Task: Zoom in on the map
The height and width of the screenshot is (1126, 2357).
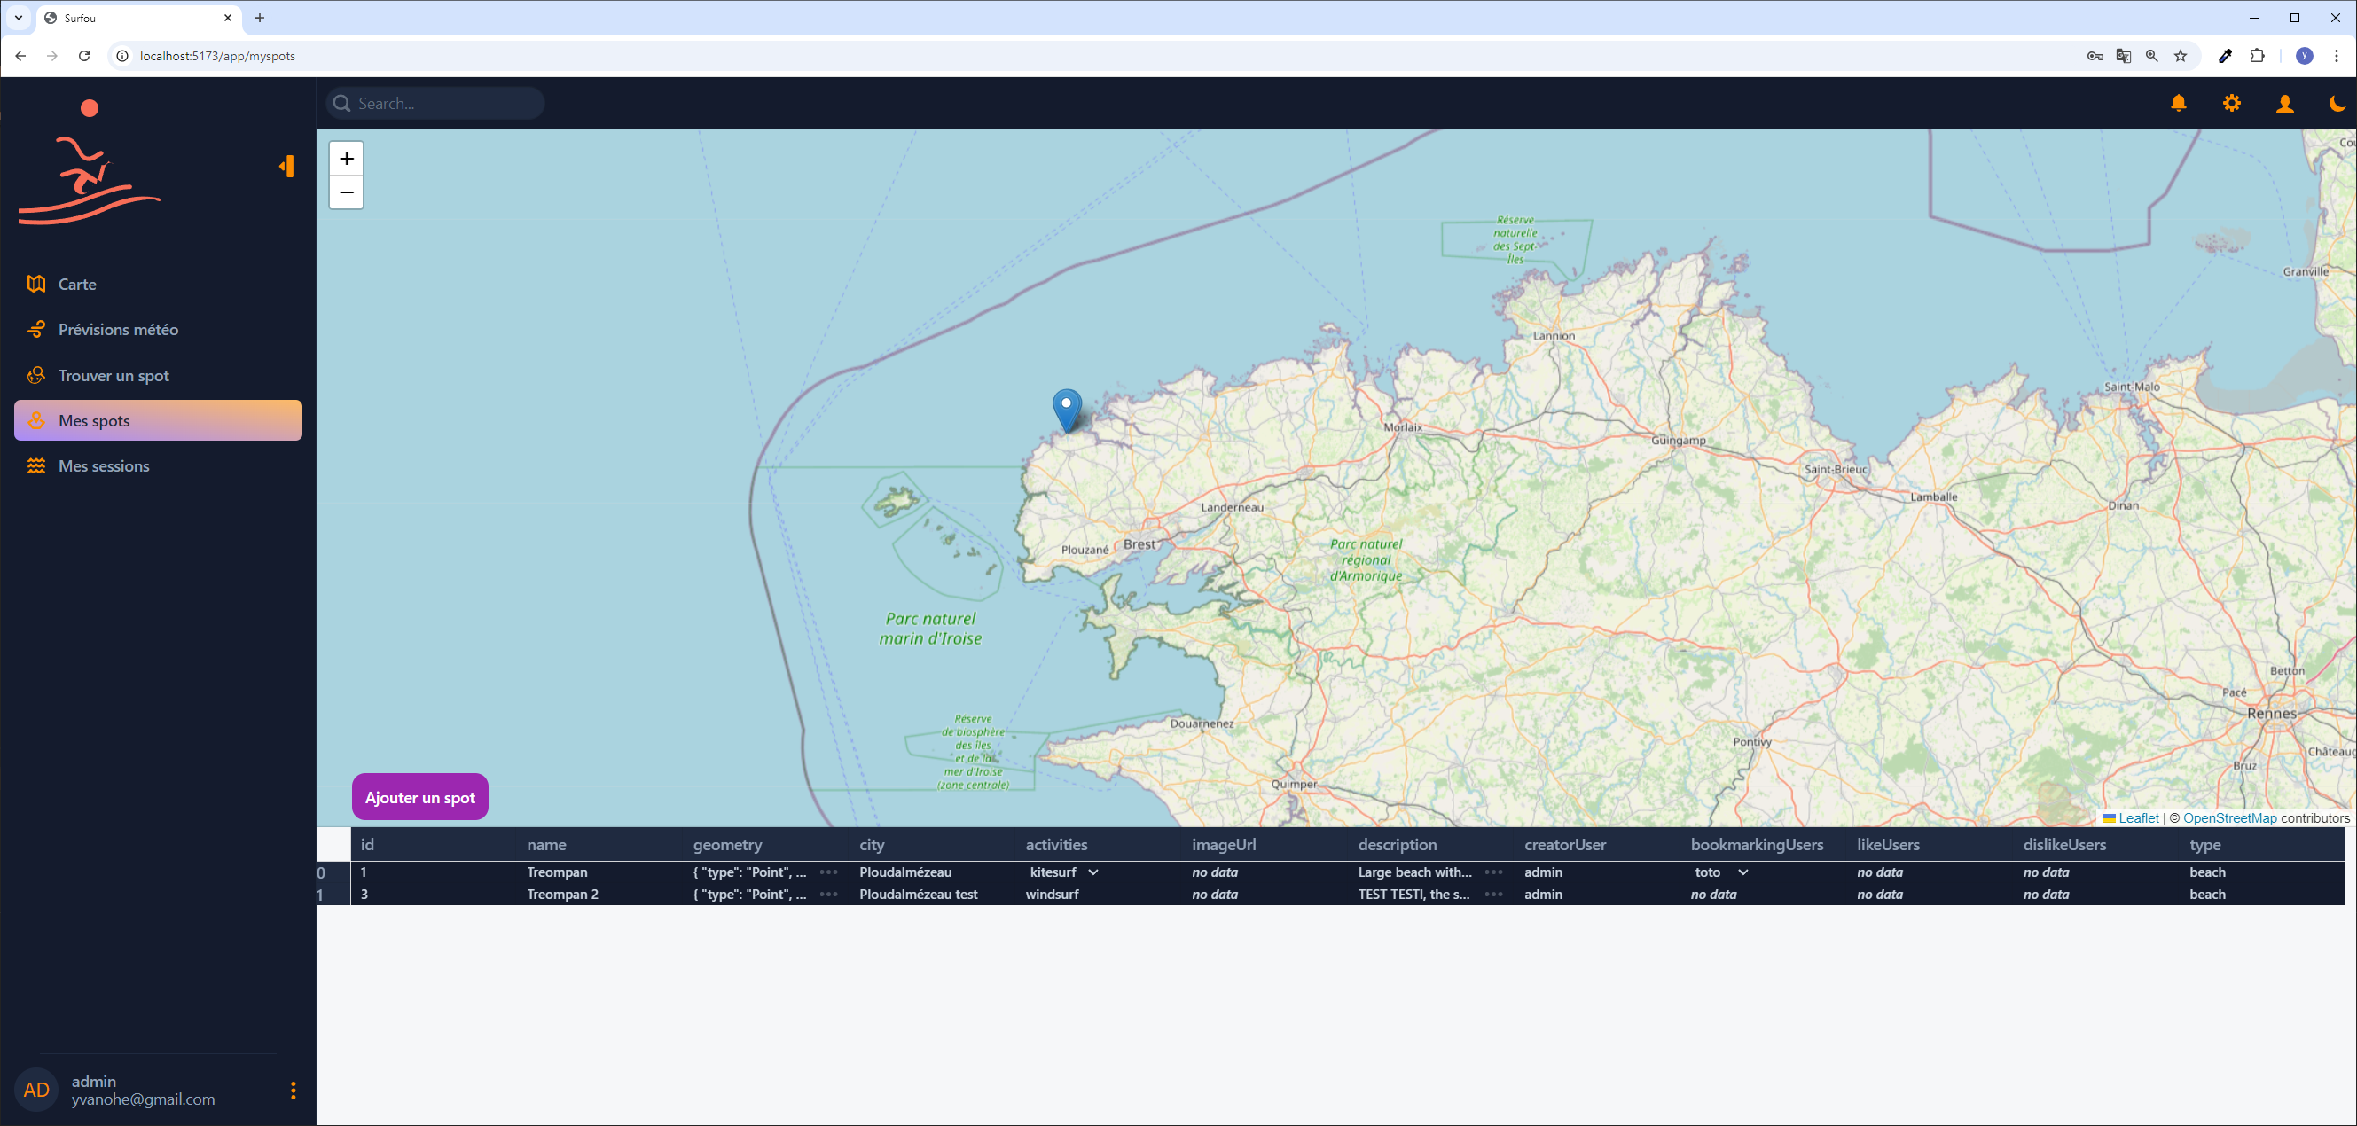Action: click(x=346, y=158)
